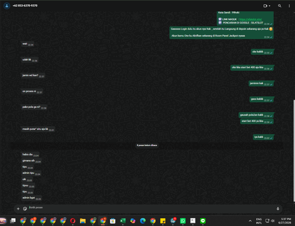Open the emoji and sticker picker
The width and height of the screenshot is (295, 226).
coord(25,209)
